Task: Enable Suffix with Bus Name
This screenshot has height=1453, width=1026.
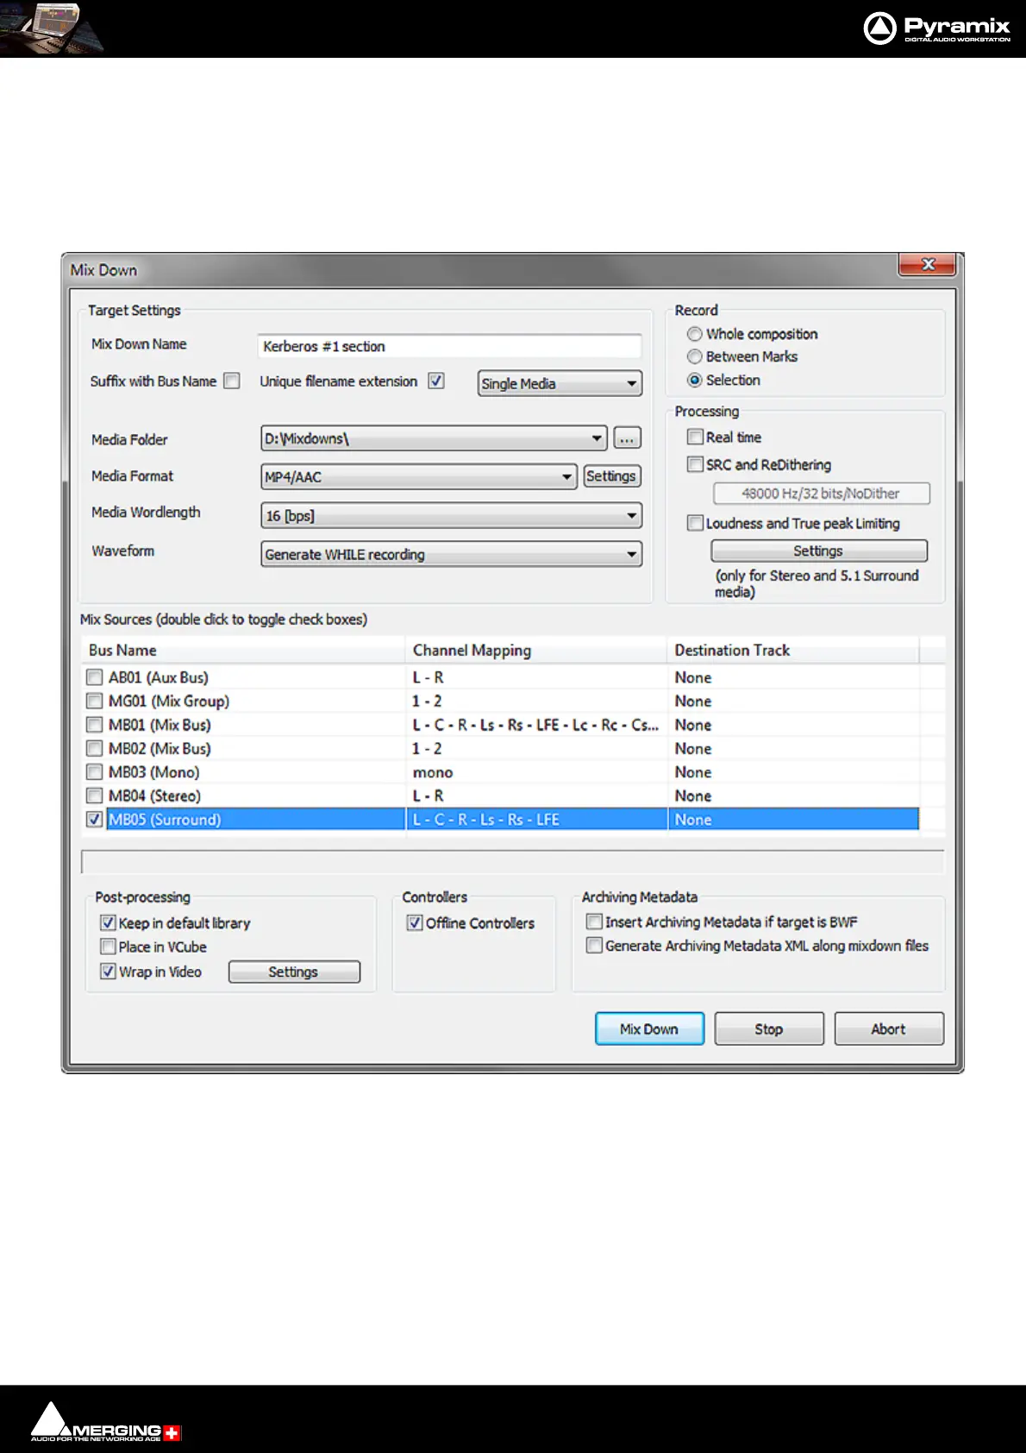Action: (232, 381)
